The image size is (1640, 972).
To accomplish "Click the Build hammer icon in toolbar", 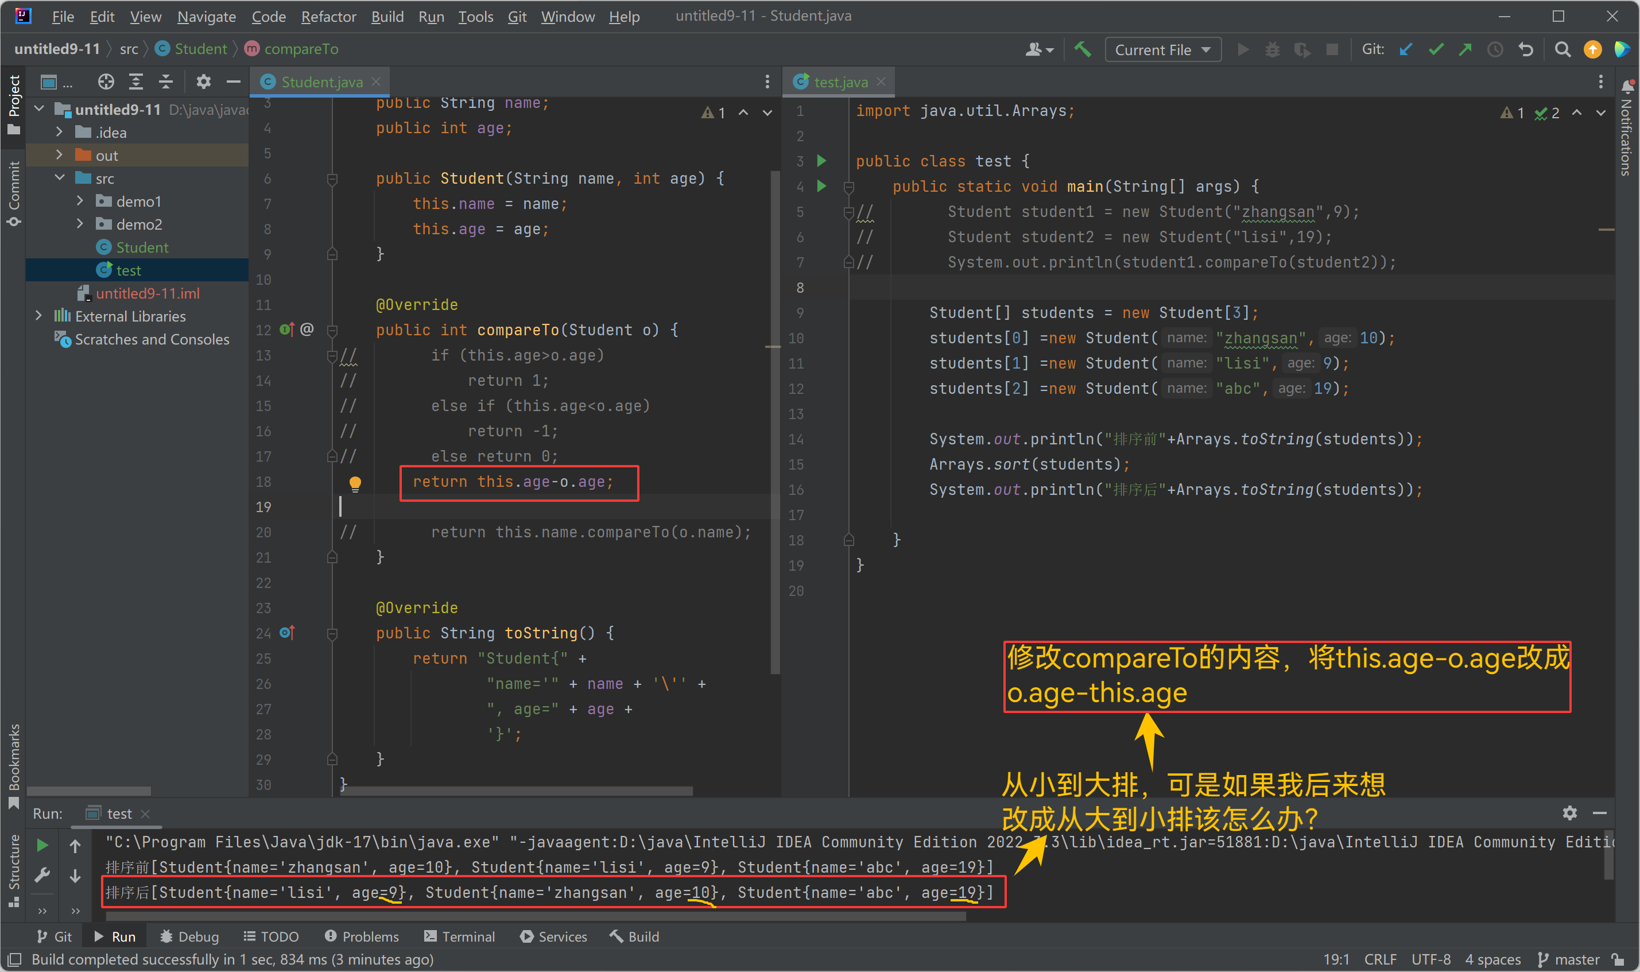I will tap(1083, 49).
